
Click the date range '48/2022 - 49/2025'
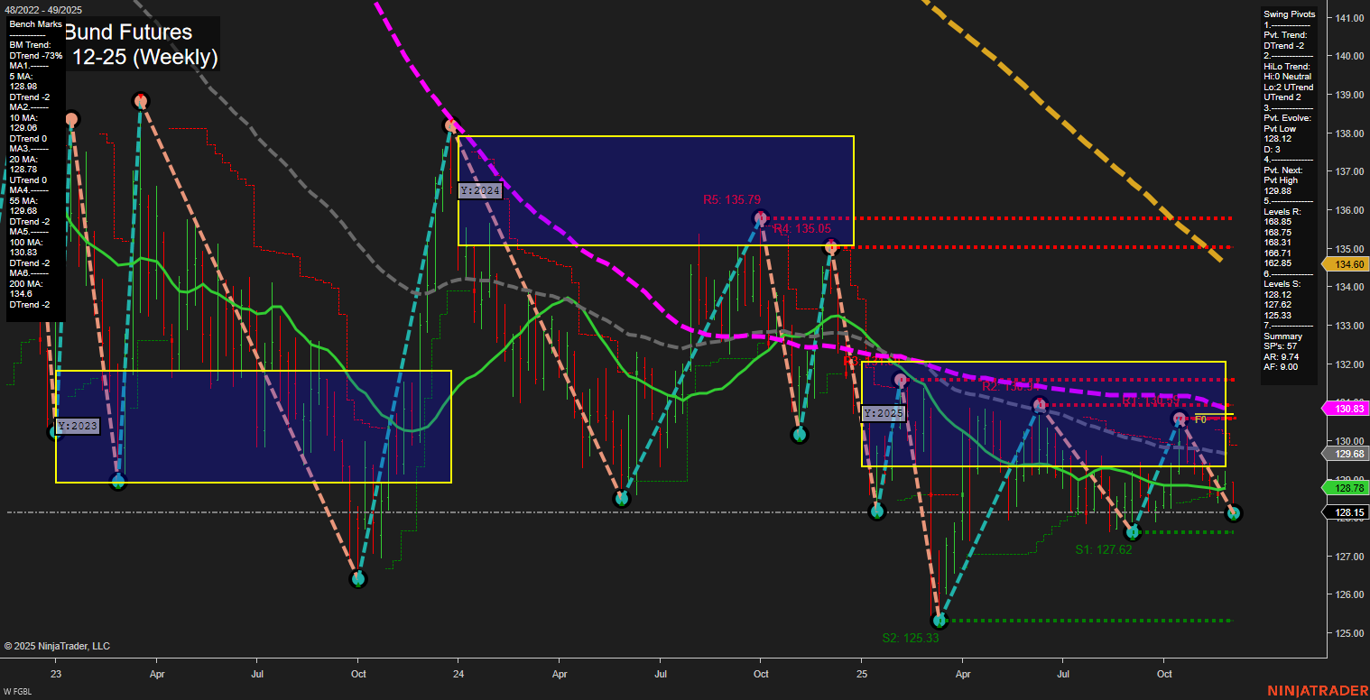click(x=42, y=10)
